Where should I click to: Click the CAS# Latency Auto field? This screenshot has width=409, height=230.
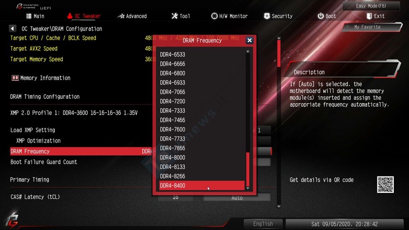(x=237, y=198)
